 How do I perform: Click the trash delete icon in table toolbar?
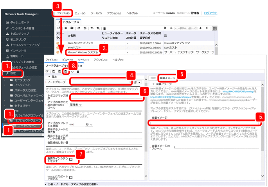(104, 28)
